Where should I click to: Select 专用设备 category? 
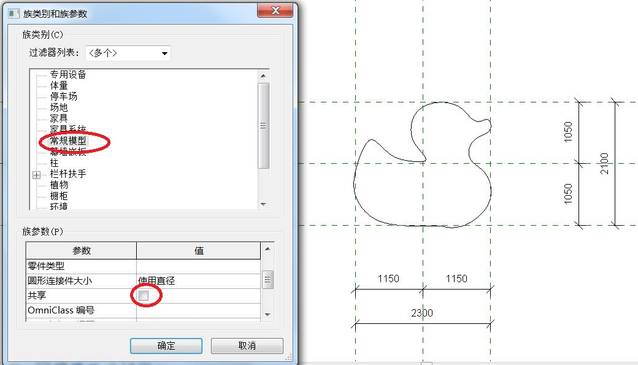click(68, 74)
